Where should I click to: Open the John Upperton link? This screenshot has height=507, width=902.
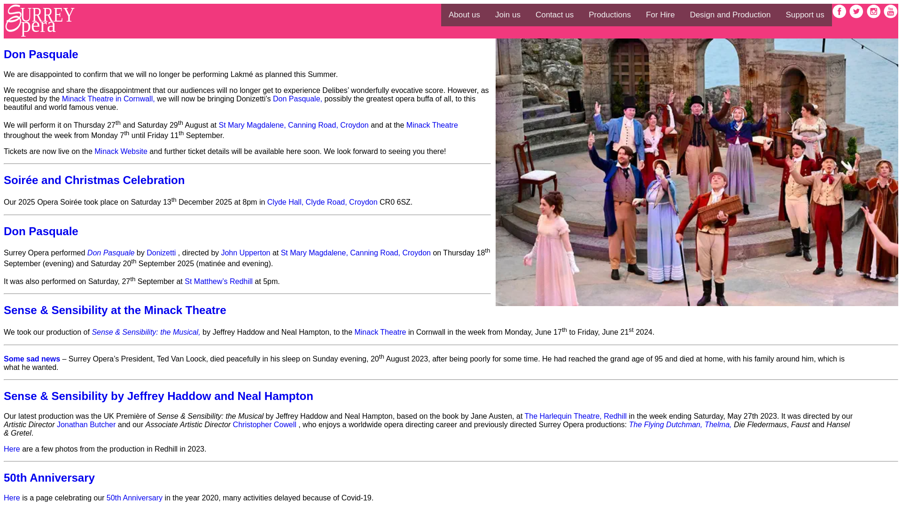click(246, 253)
